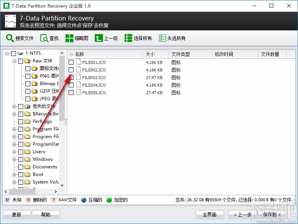Collapse the Raw 文件 node
Screen dimensions: 298x224
click(14, 61)
